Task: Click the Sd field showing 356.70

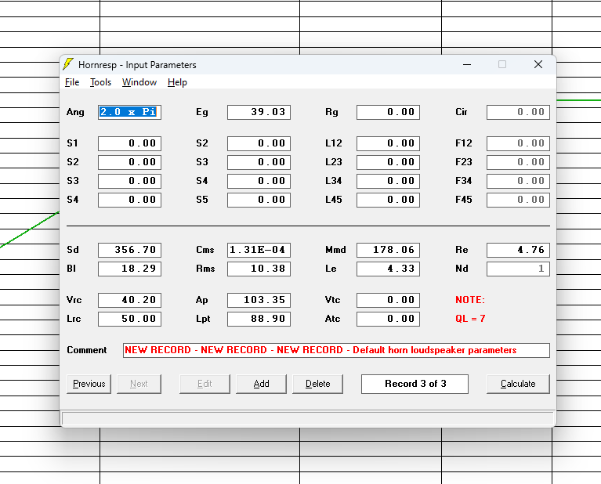Action: 129,250
